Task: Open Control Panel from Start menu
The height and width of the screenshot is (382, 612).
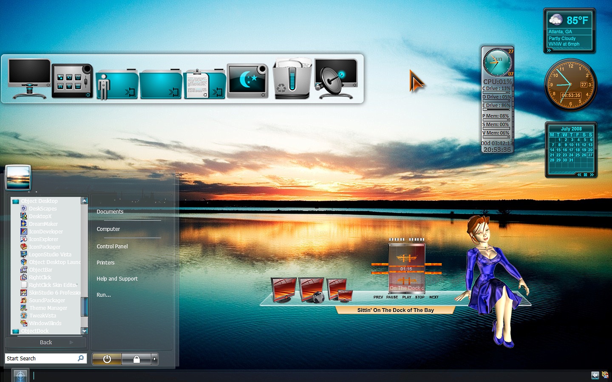Action: point(112,246)
